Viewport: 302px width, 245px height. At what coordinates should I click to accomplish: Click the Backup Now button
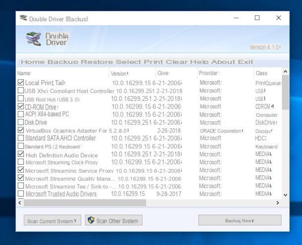pyautogui.click(x=240, y=220)
